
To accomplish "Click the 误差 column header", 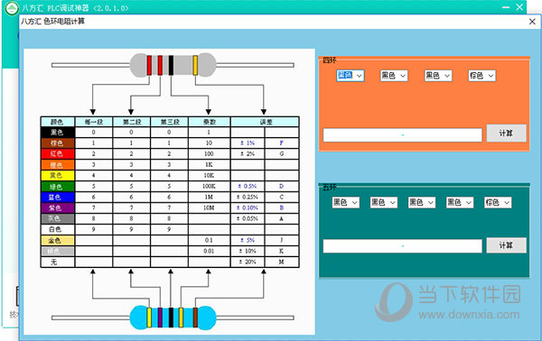I will [x=265, y=122].
